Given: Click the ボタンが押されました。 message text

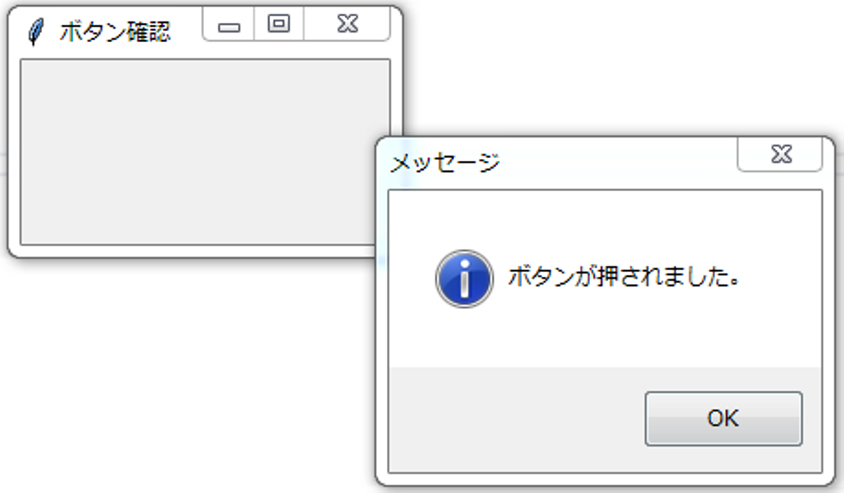Looking at the screenshot, I should click(x=624, y=276).
